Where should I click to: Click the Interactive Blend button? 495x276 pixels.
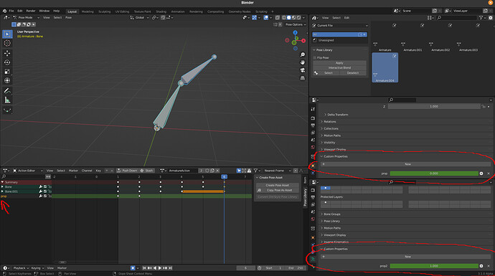click(x=339, y=68)
